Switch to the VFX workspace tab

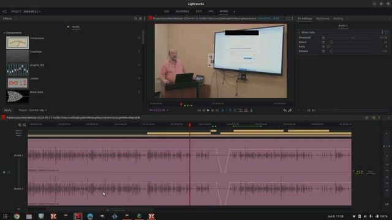[211, 12]
